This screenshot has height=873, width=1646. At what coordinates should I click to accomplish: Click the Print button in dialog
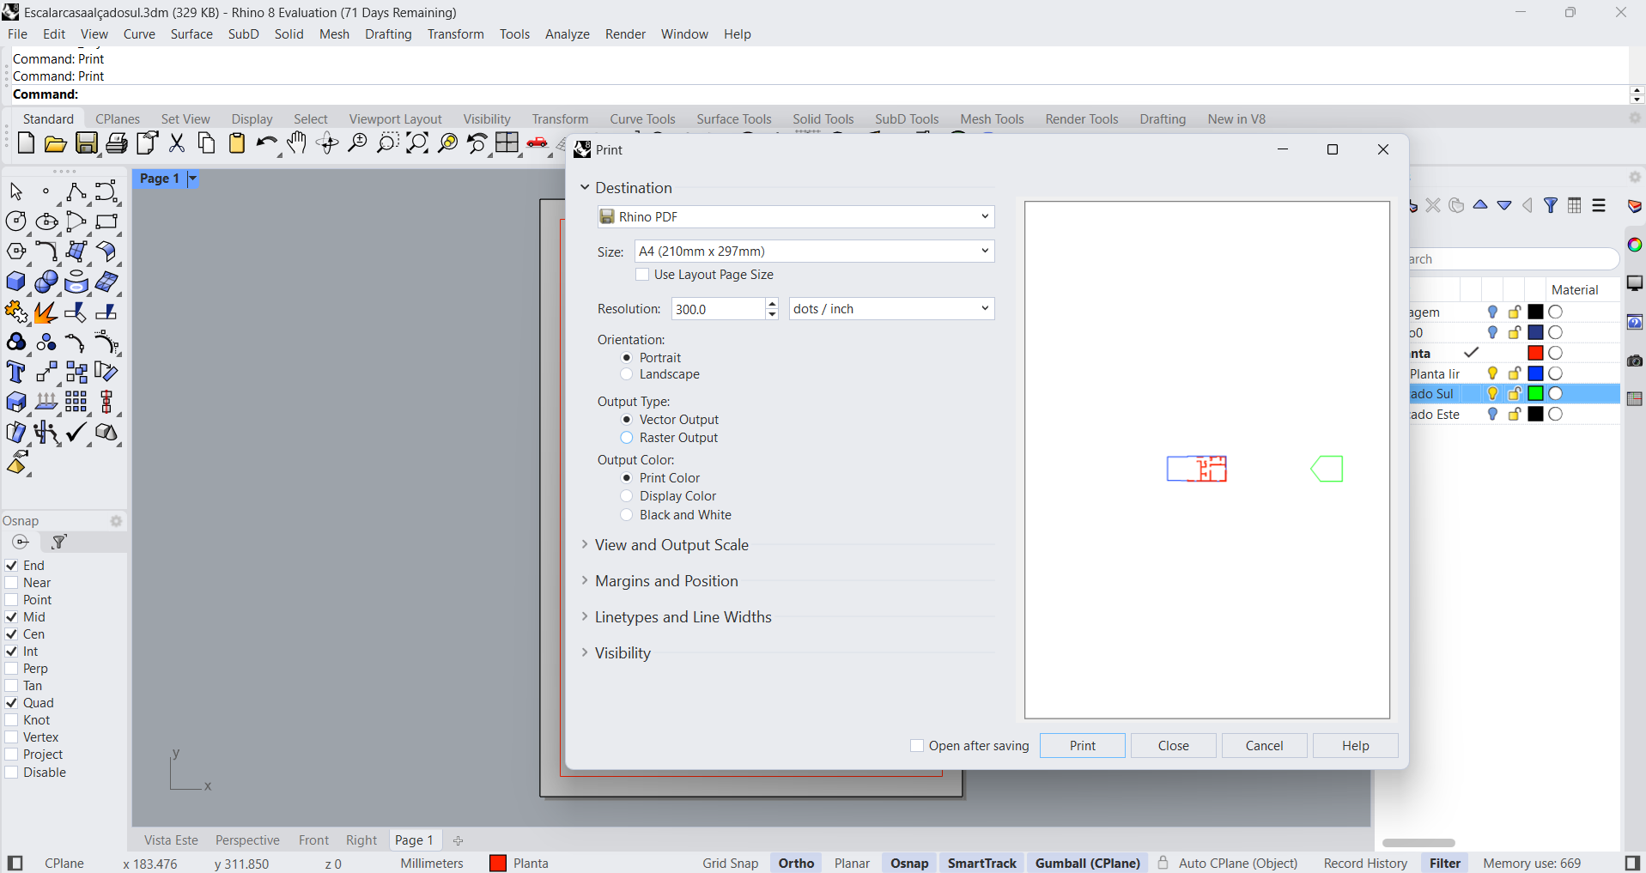(x=1082, y=746)
